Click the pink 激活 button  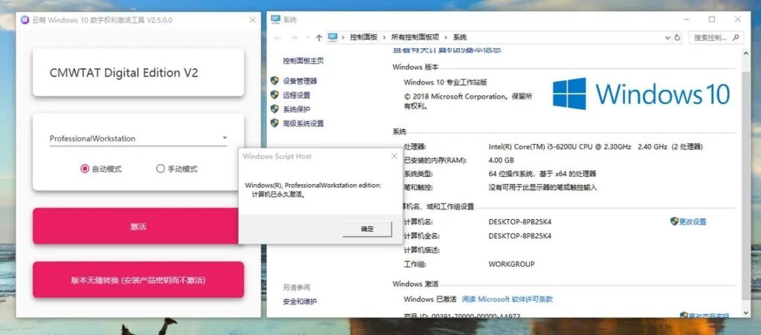pyautogui.click(x=138, y=226)
